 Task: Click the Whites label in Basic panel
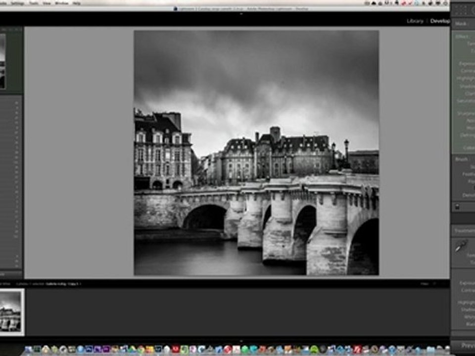pyautogui.click(x=470, y=317)
